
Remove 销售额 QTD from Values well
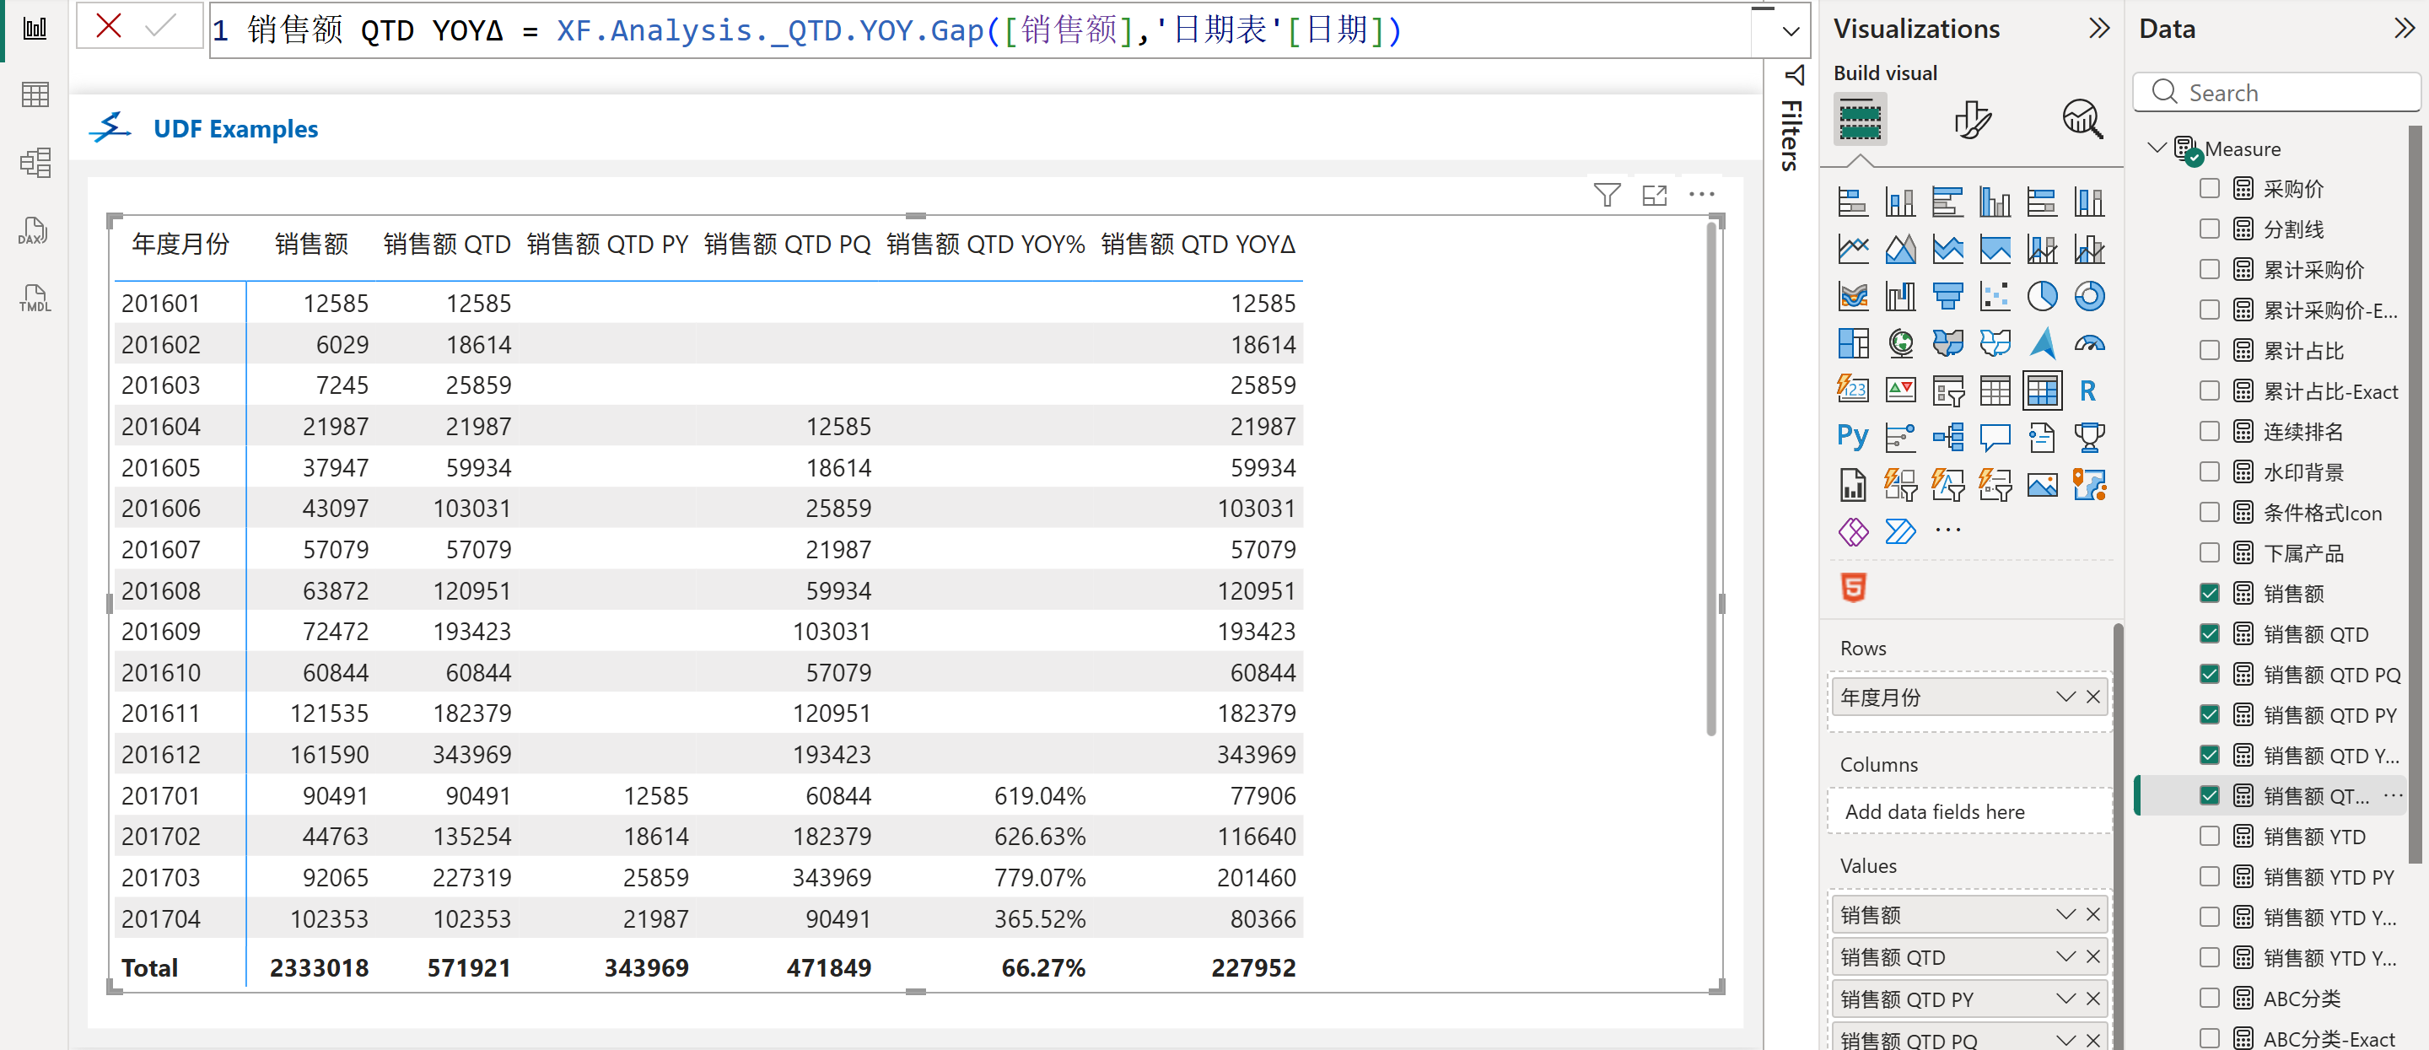[2092, 956]
